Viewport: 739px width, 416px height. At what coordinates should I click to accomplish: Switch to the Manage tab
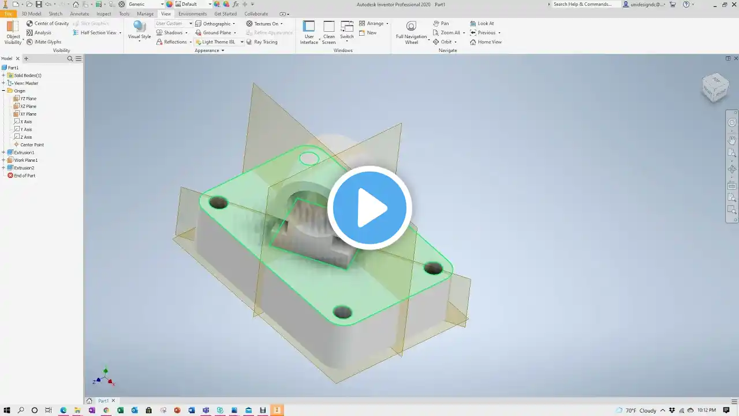[145, 14]
